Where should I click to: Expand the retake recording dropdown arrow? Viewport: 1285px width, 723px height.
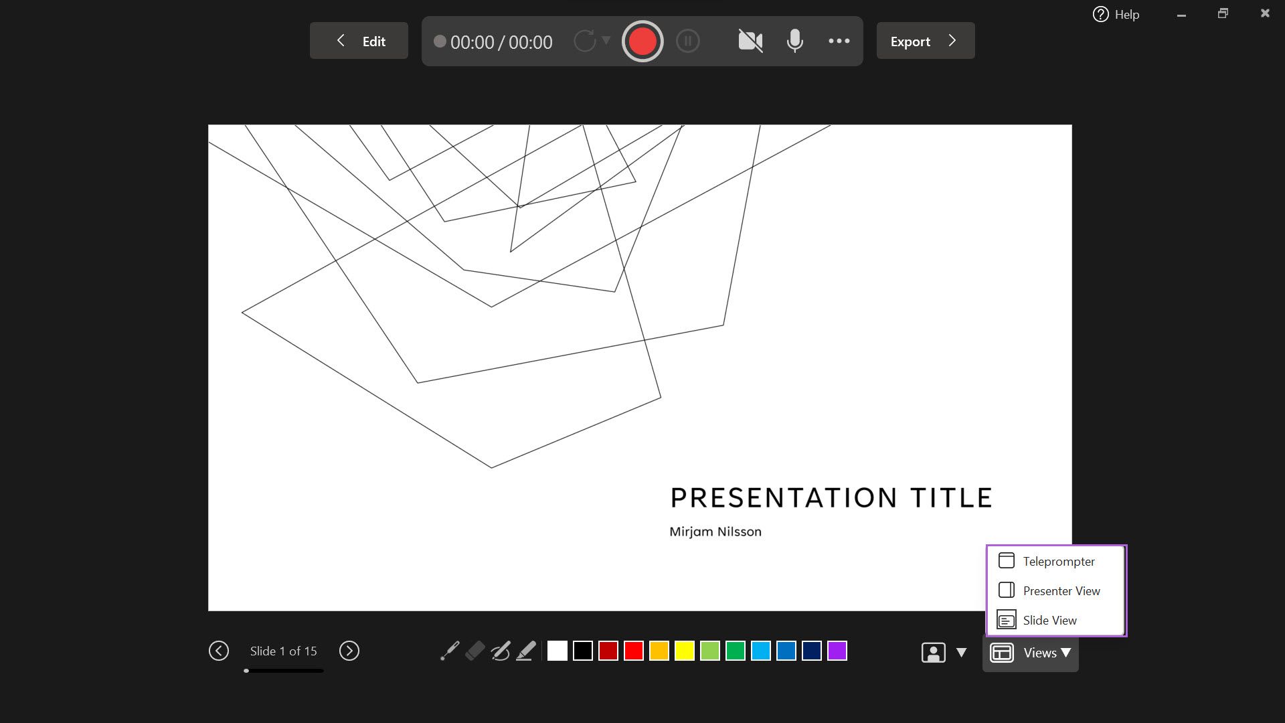(x=606, y=40)
